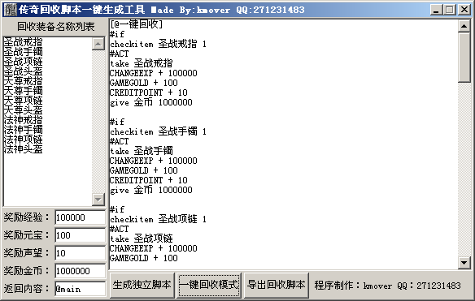This screenshot has height=301, width=475.
Task: Click the app icon in title bar
Action: click(11, 10)
